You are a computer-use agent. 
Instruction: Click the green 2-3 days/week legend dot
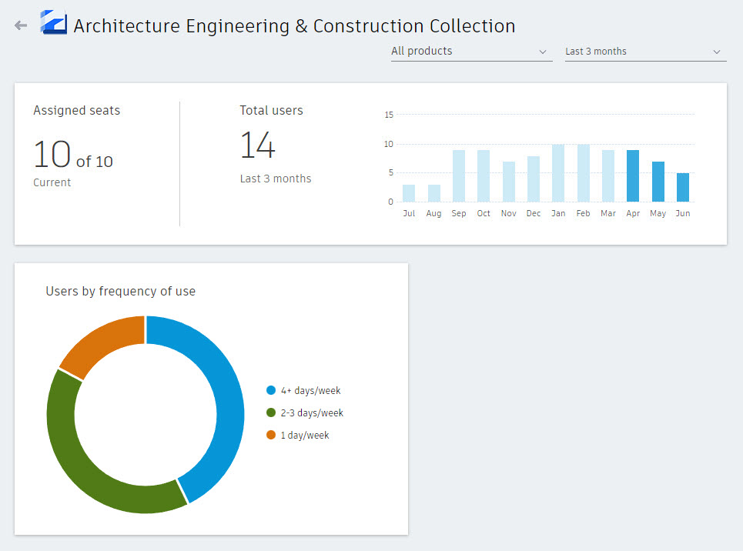(x=271, y=412)
